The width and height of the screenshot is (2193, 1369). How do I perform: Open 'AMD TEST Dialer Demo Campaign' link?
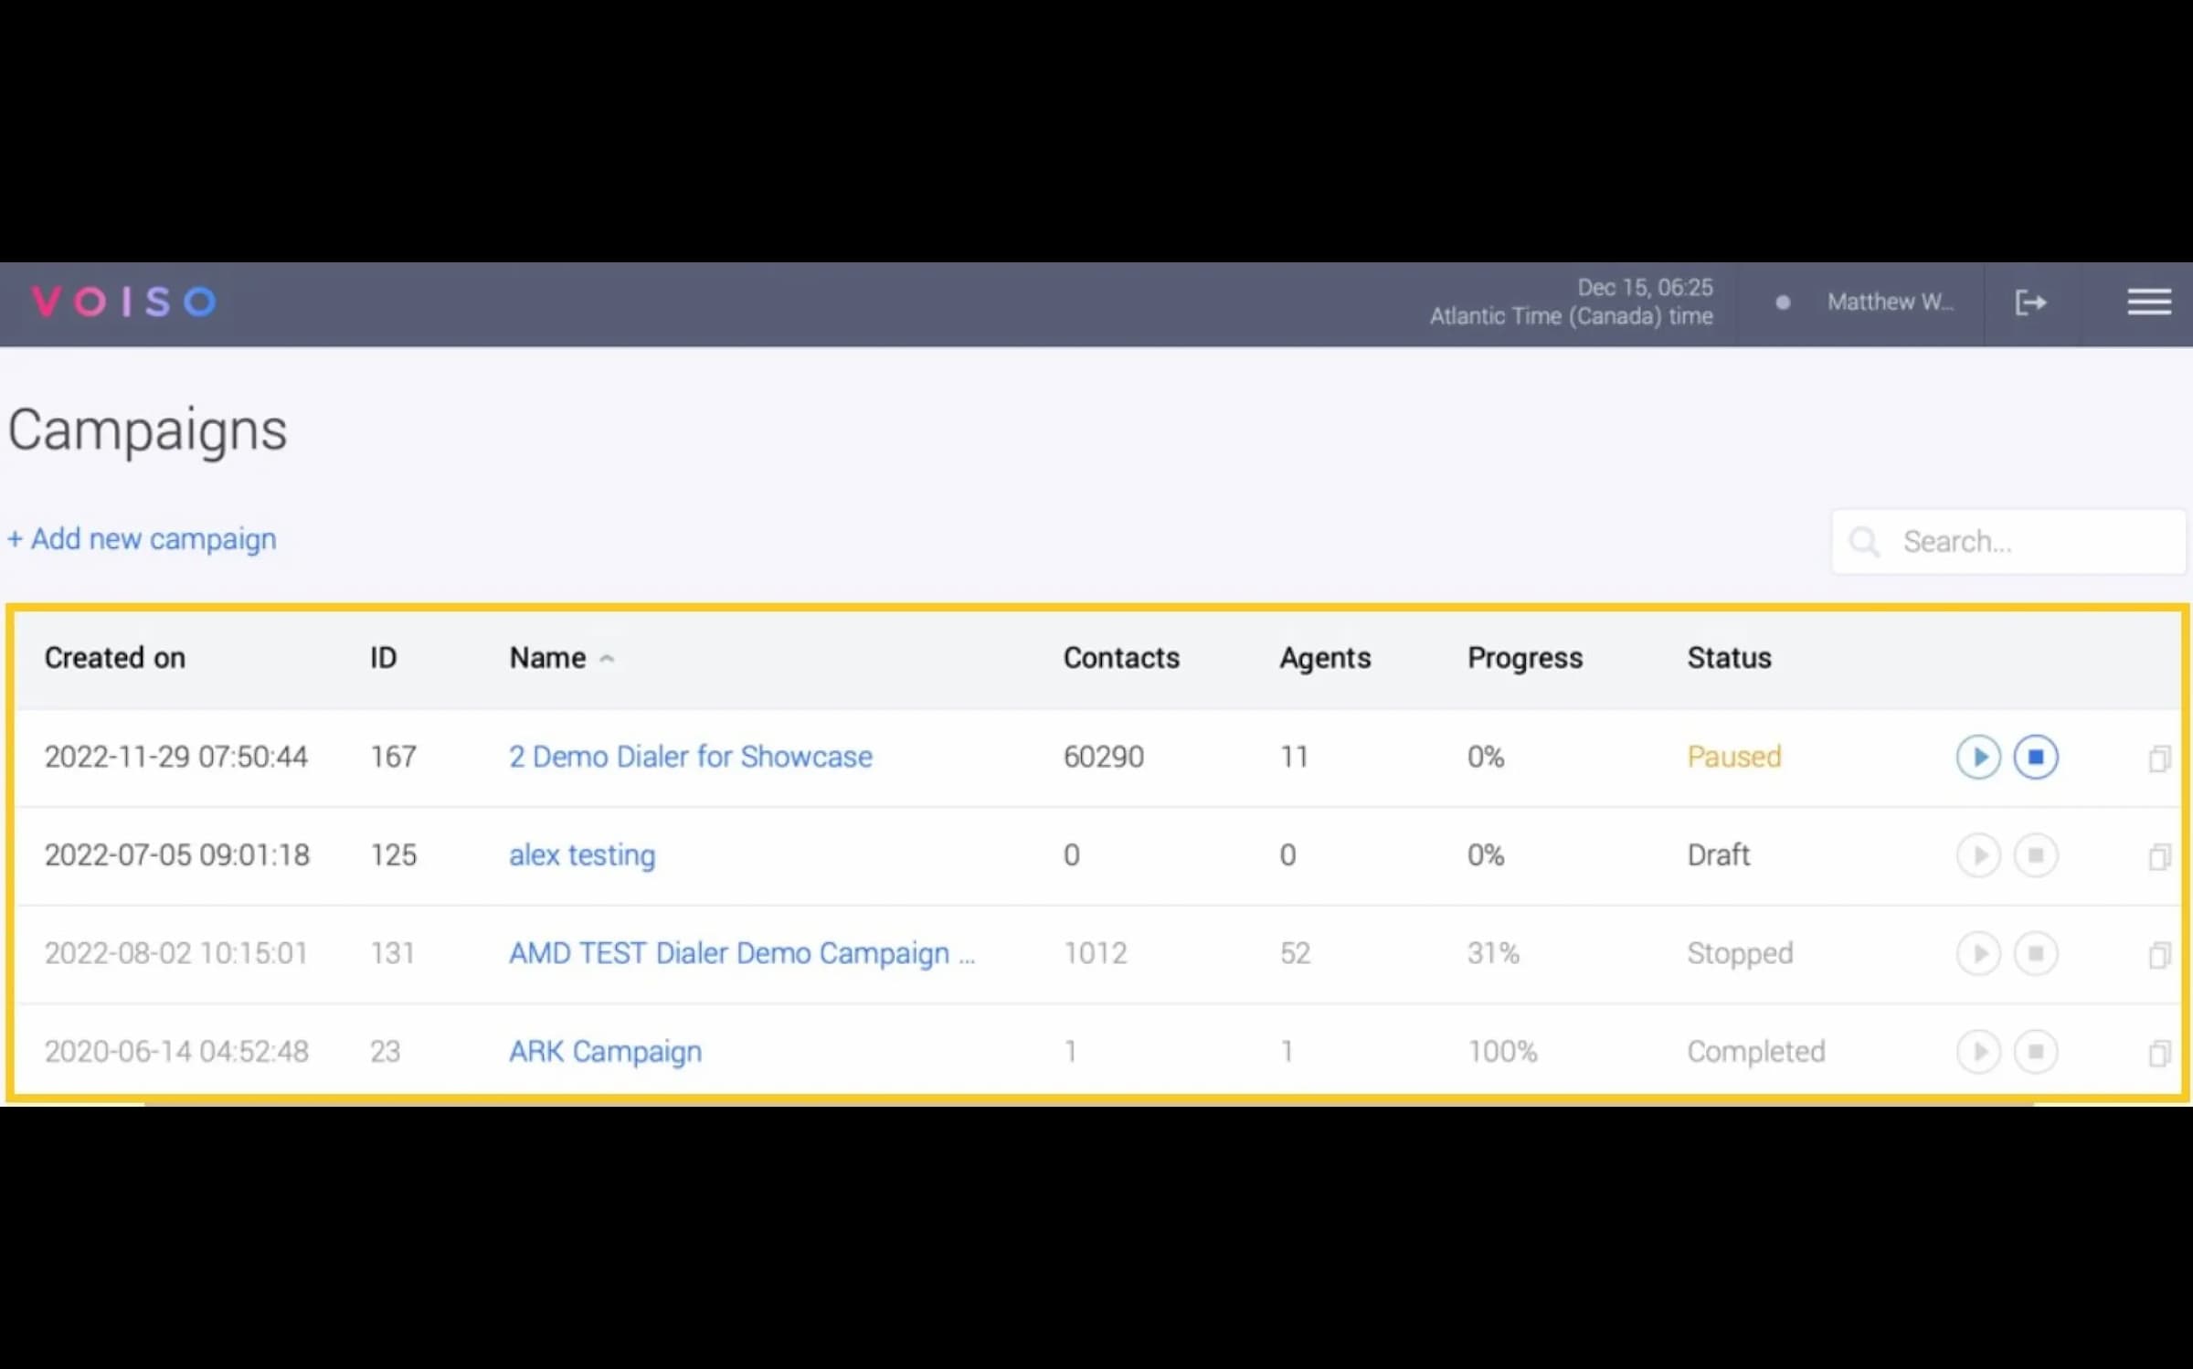741,952
